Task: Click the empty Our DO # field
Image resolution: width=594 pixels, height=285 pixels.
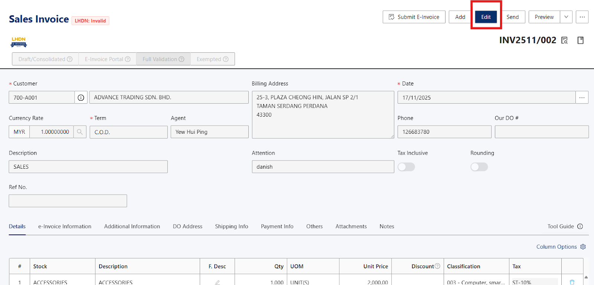Action: (x=542, y=132)
